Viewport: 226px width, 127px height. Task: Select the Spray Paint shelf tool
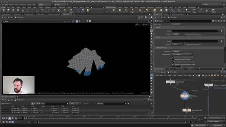[59, 10]
